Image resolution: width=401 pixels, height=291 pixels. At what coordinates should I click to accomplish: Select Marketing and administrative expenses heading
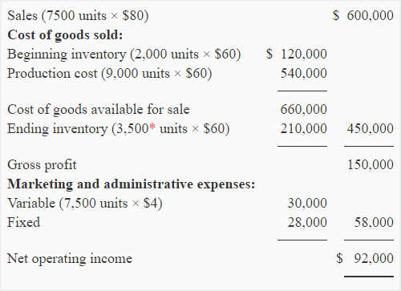tap(132, 184)
